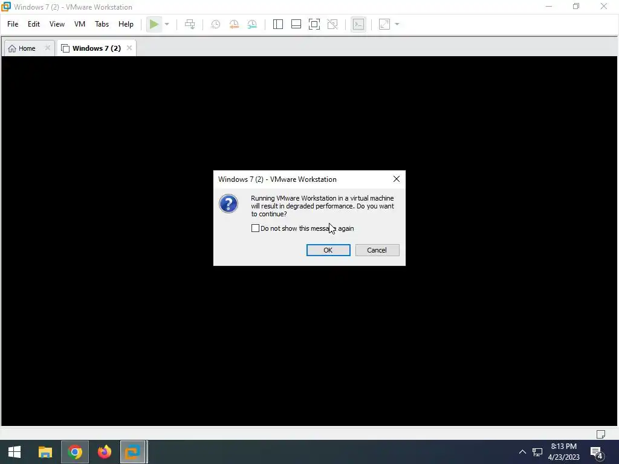
Task: Open the Windows Start menu
Action: pyautogui.click(x=15, y=452)
